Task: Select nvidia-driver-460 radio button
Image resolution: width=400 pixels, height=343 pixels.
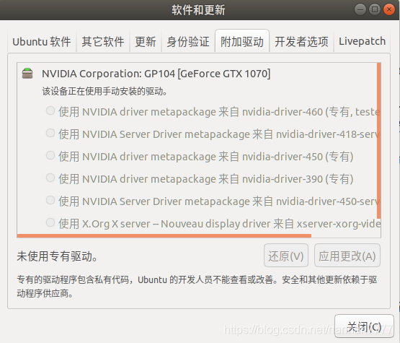Action: [x=50, y=111]
